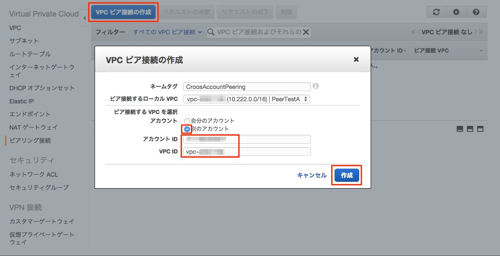Open the ピア接続するローカル VPC dropdown
Image resolution: width=500 pixels, height=256 pixels.
[x=246, y=99]
